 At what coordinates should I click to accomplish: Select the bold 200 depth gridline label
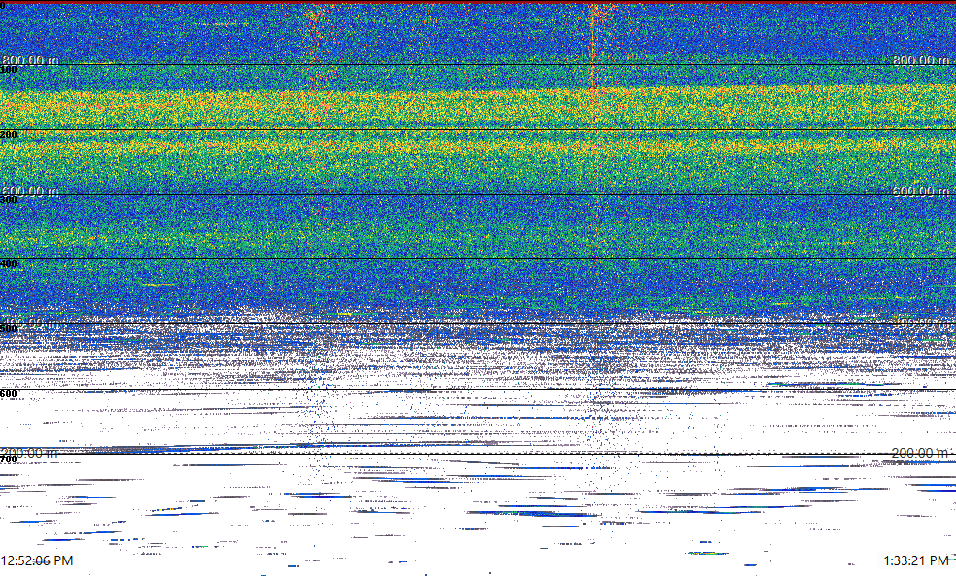pos(9,135)
